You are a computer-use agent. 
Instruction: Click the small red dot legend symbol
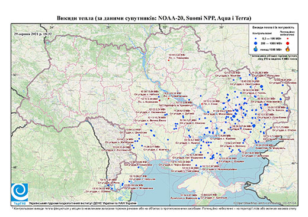pyautogui.click(x=288, y=39)
